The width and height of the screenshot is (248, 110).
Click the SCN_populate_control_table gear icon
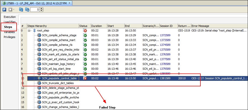click(39, 78)
